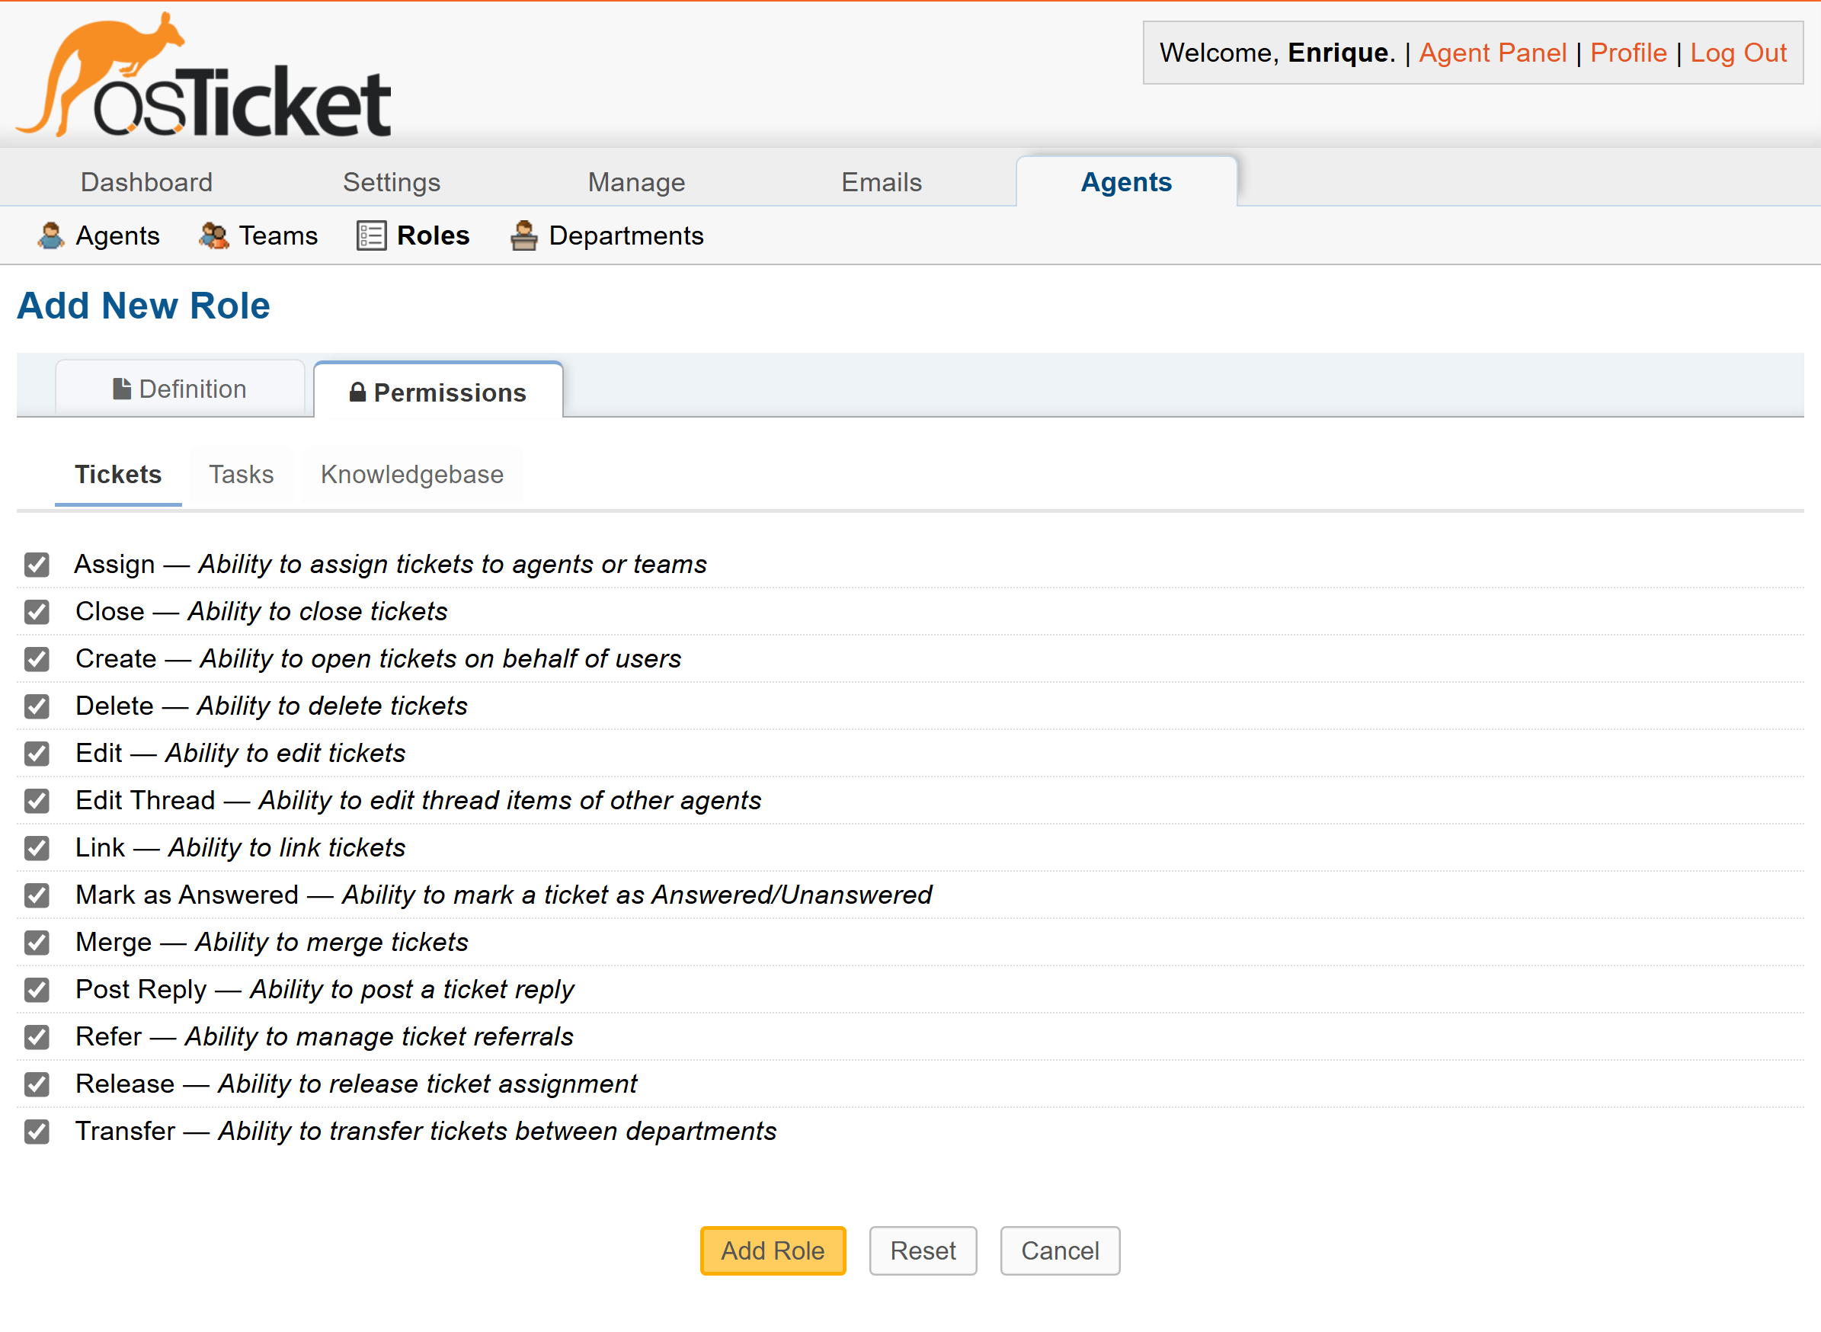Click the osTicket kangaroo logo
Screen dimensions: 1821x1332
click(x=205, y=75)
